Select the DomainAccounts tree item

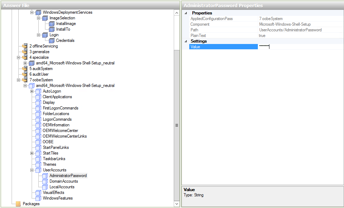coord(64,181)
